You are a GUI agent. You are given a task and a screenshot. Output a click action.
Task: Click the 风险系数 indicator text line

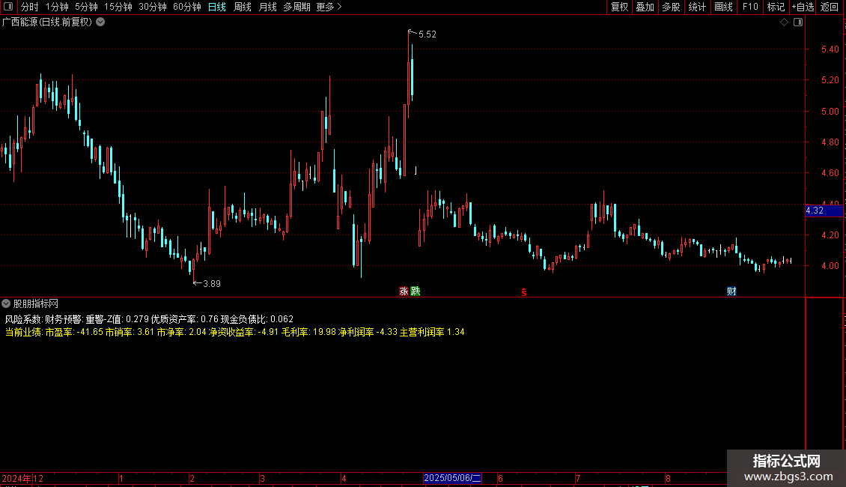click(149, 319)
